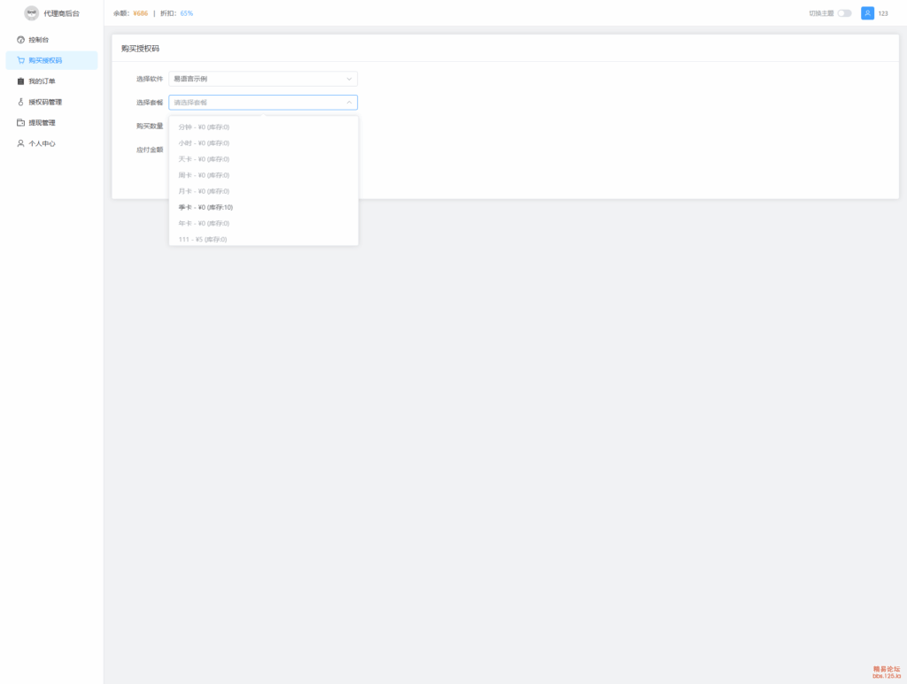Choose the 月卡 package option
This screenshot has height=684, width=907.
204,191
